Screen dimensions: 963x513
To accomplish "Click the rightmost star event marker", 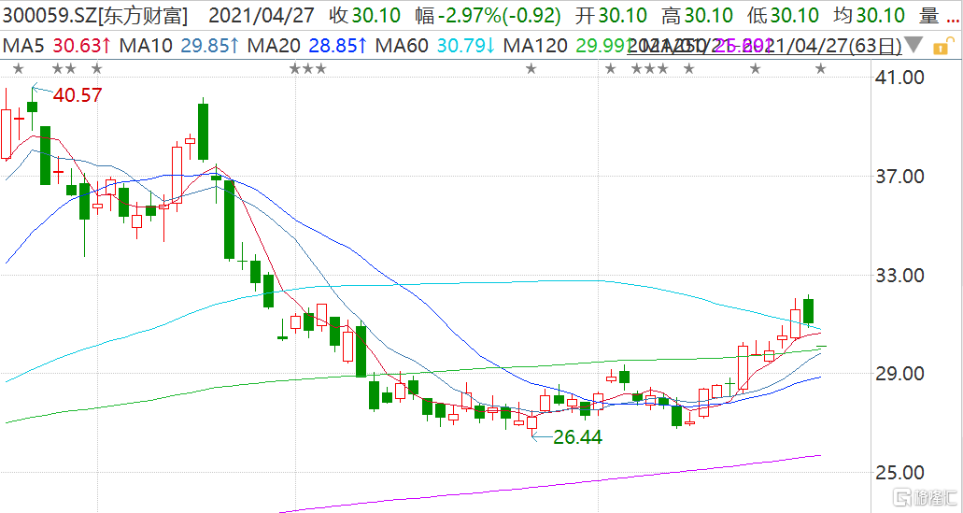I will (x=820, y=68).
